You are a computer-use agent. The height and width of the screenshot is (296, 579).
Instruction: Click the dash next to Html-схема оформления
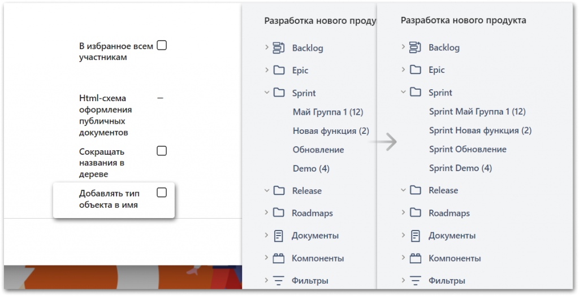(160, 98)
